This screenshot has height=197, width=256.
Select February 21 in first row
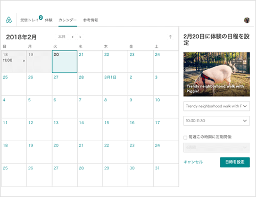[90, 62]
